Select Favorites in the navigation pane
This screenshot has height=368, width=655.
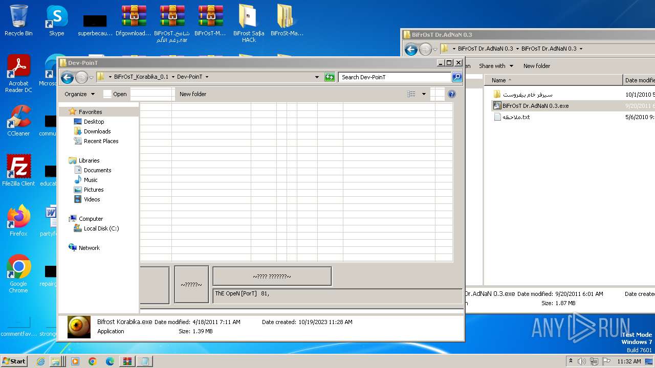[x=90, y=112]
